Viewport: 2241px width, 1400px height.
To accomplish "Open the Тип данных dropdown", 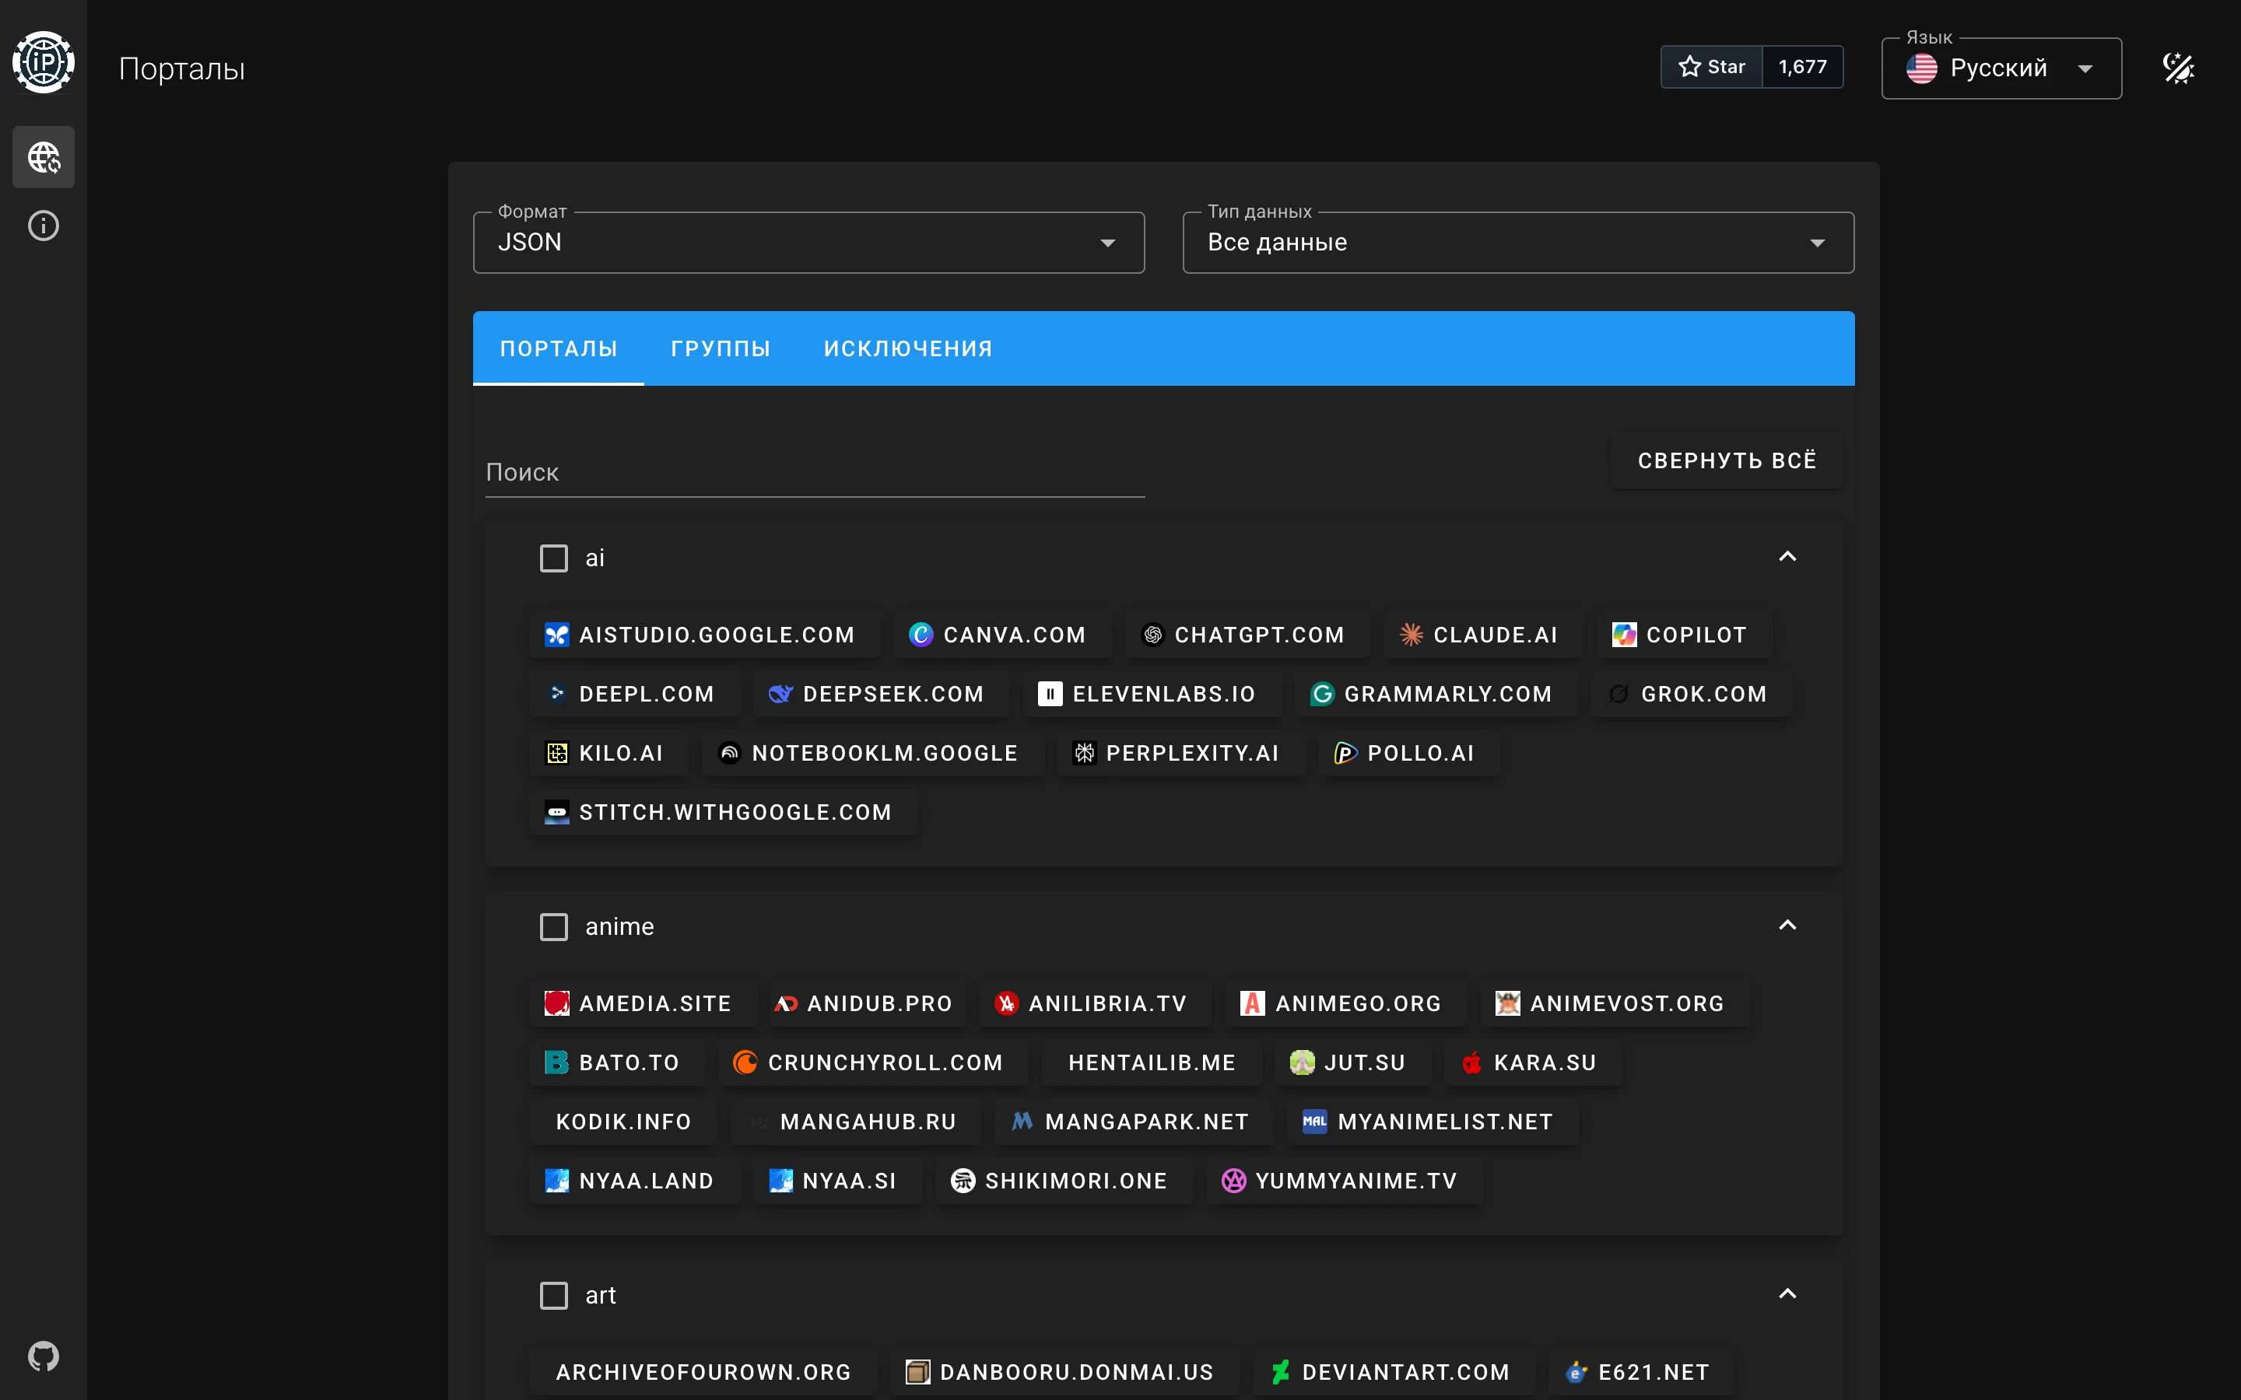I will [1518, 243].
